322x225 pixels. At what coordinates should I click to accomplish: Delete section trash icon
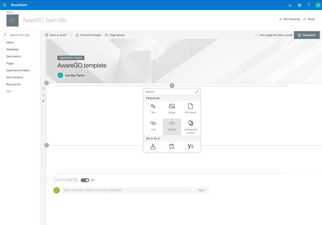[43, 101]
